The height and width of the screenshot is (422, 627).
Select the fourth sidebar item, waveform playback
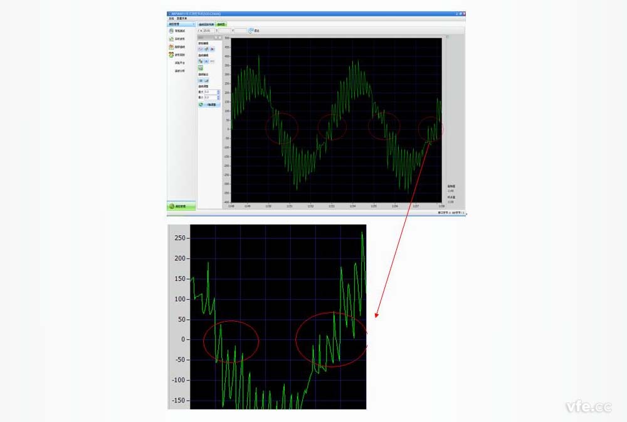click(x=171, y=55)
